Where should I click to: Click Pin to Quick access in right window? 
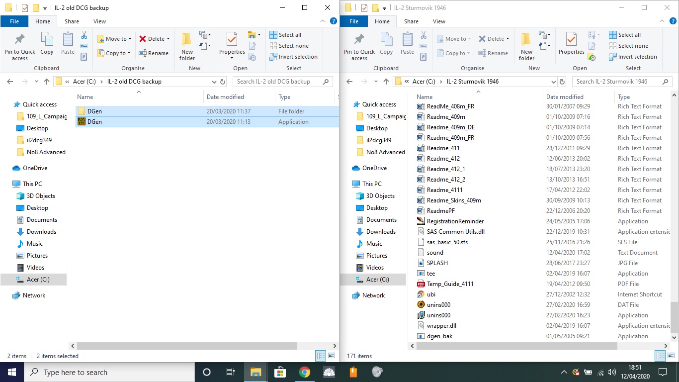tap(359, 47)
